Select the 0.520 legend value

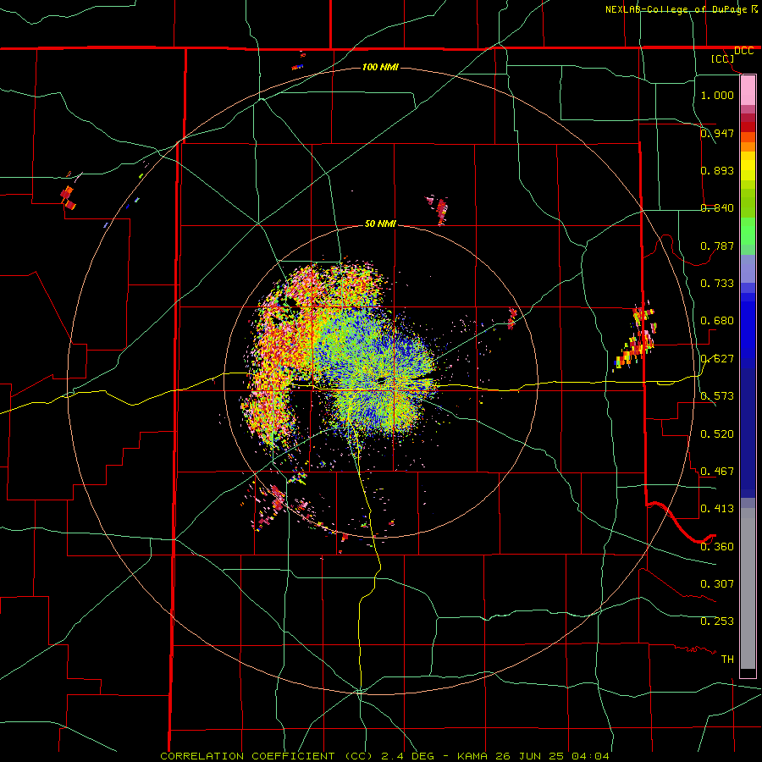tap(717, 433)
